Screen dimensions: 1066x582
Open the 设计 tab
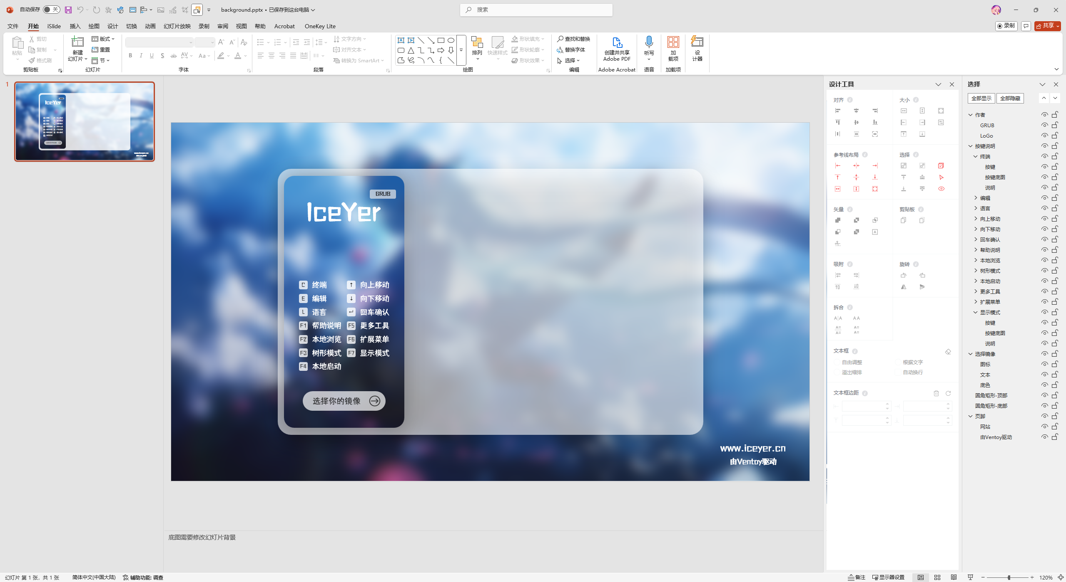112,26
